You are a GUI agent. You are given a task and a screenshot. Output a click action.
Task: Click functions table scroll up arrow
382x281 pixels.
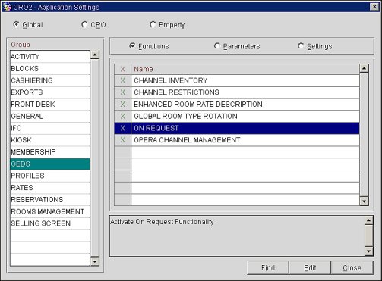pyautogui.click(x=364, y=68)
